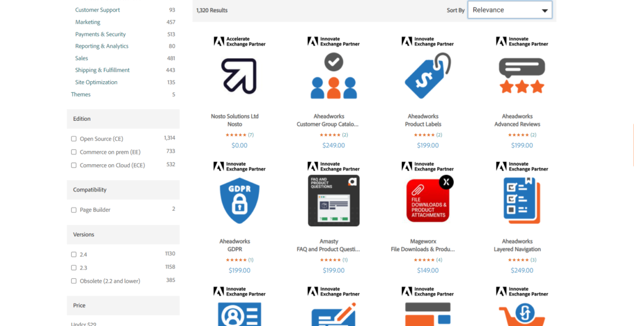Select the Sales category

click(x=81, y=58)
